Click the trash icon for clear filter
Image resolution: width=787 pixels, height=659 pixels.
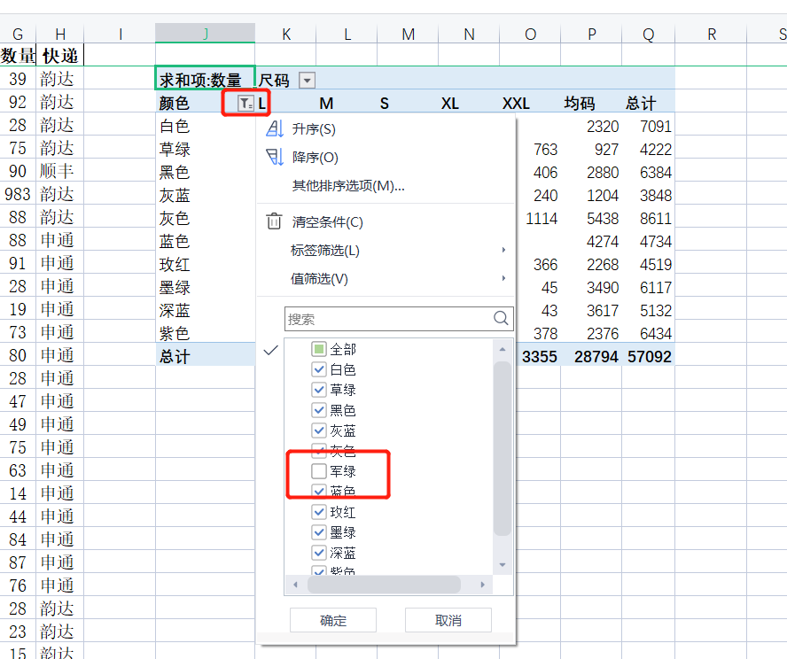274,221
